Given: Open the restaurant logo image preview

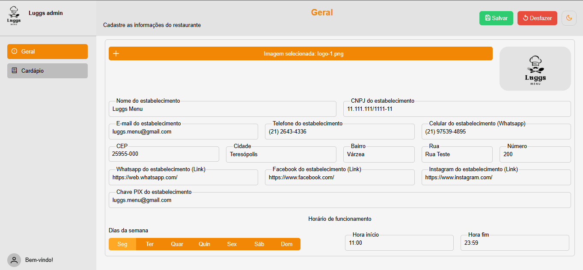Looking at the screenshot, I should pos(535,68).
